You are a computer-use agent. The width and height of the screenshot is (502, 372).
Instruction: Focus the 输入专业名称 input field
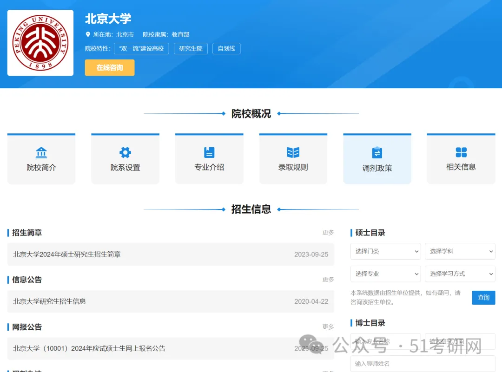coord(385,341)
